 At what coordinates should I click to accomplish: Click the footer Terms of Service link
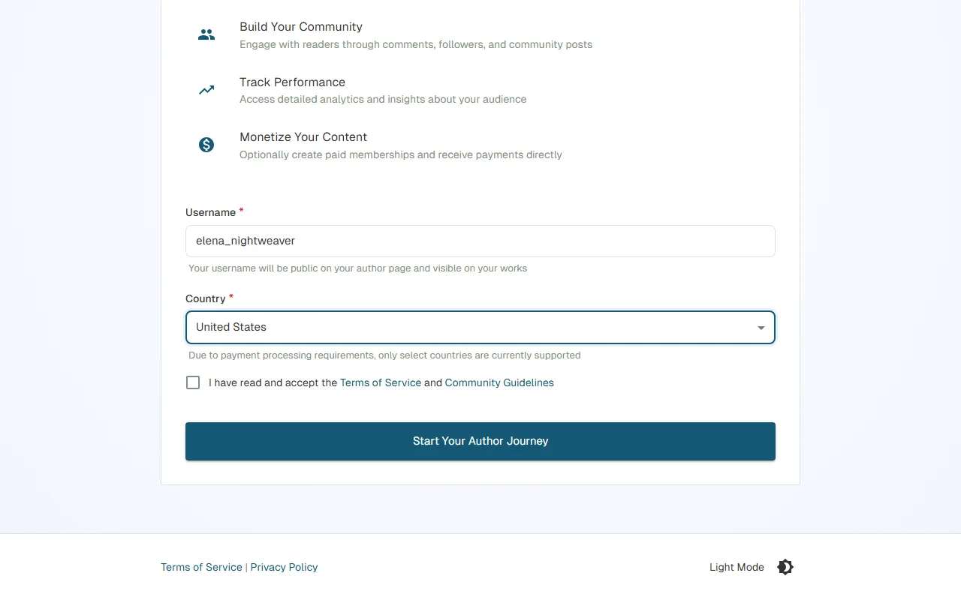201,567
